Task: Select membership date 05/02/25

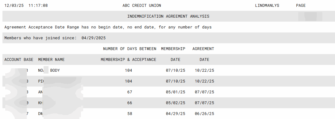Action: point(176,103)
